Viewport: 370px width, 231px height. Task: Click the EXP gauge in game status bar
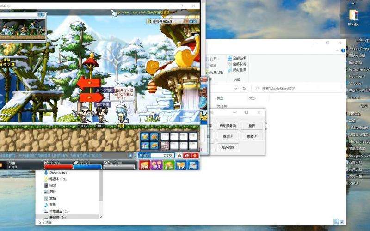click(119, 167)
